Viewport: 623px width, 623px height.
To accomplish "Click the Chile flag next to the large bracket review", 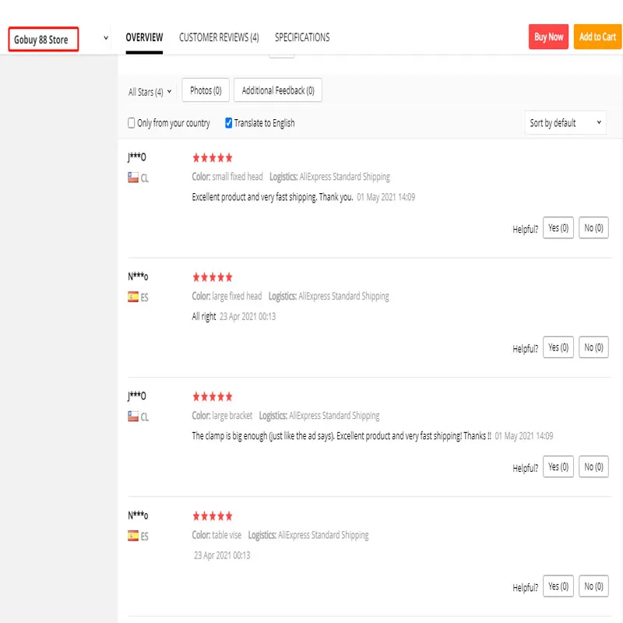I will (133, 416).
